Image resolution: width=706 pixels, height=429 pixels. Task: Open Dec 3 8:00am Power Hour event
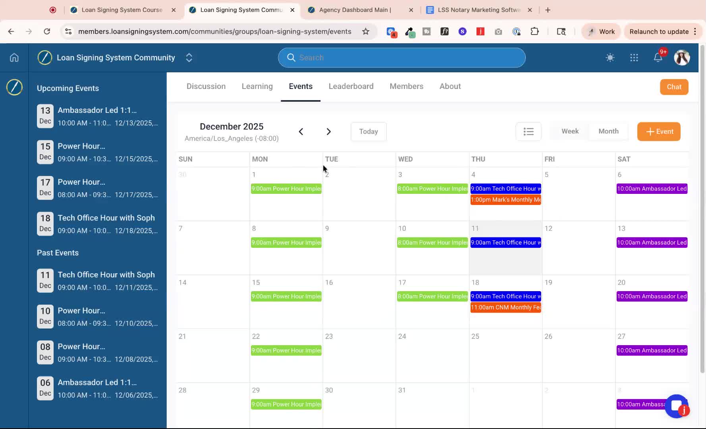point(432,189)
